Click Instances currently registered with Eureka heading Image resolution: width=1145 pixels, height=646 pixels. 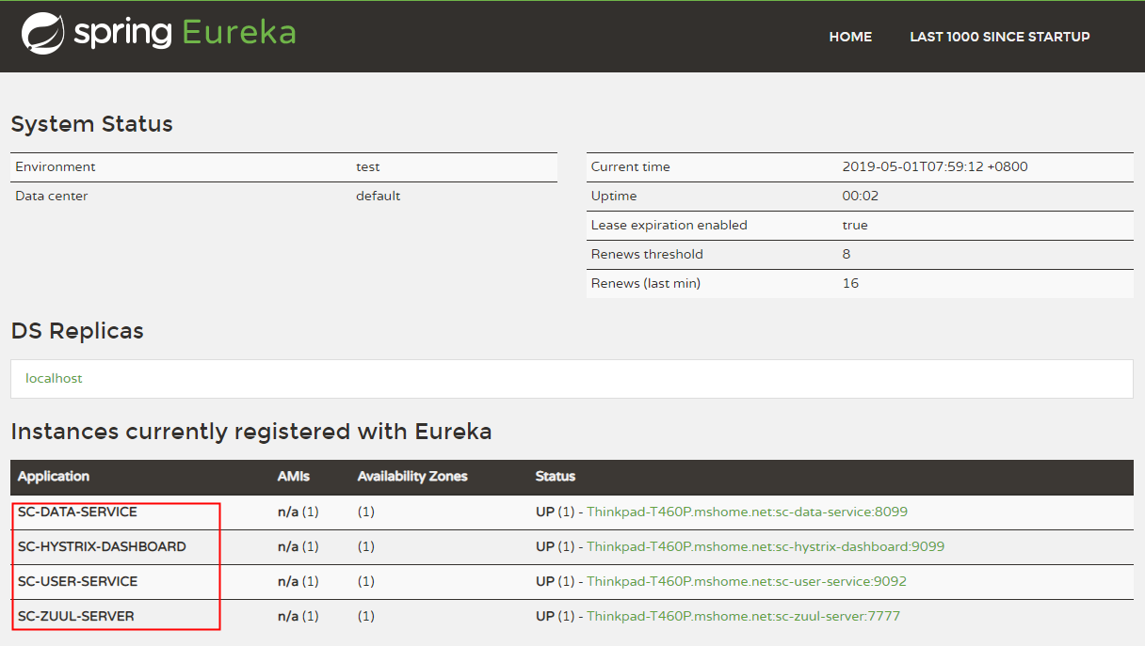(x=251, y=432)
